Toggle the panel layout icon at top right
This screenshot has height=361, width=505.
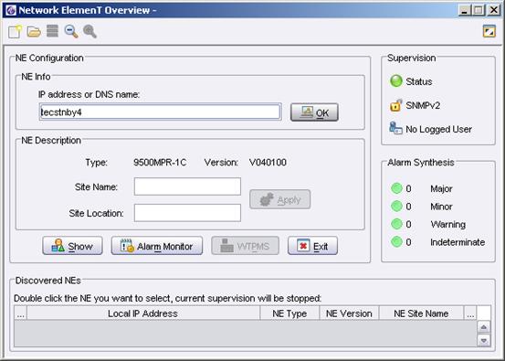[489, 31]
